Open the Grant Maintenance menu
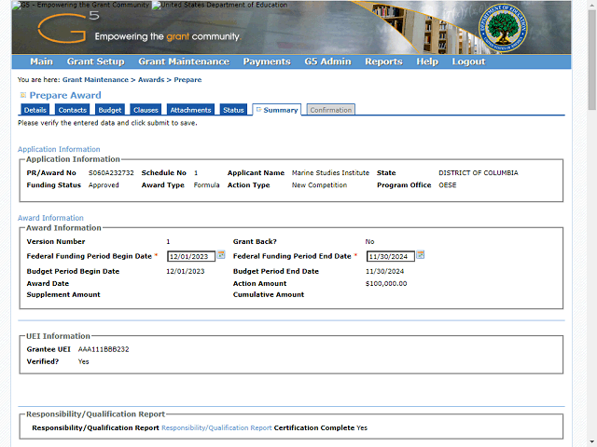Screen dimensions: 597x447 183,61
